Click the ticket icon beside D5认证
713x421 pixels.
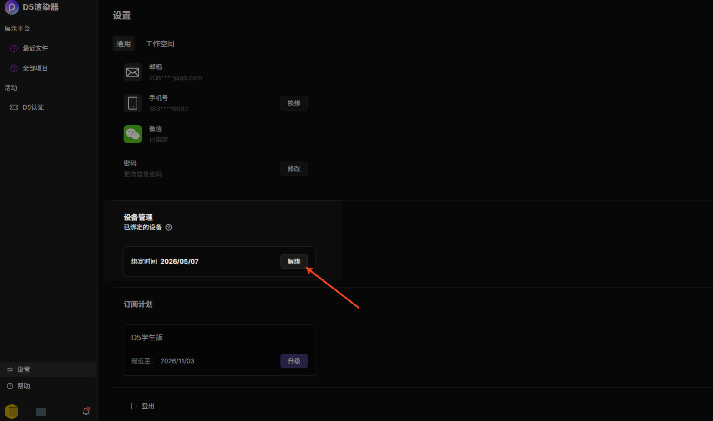click(x=14, y=107)
